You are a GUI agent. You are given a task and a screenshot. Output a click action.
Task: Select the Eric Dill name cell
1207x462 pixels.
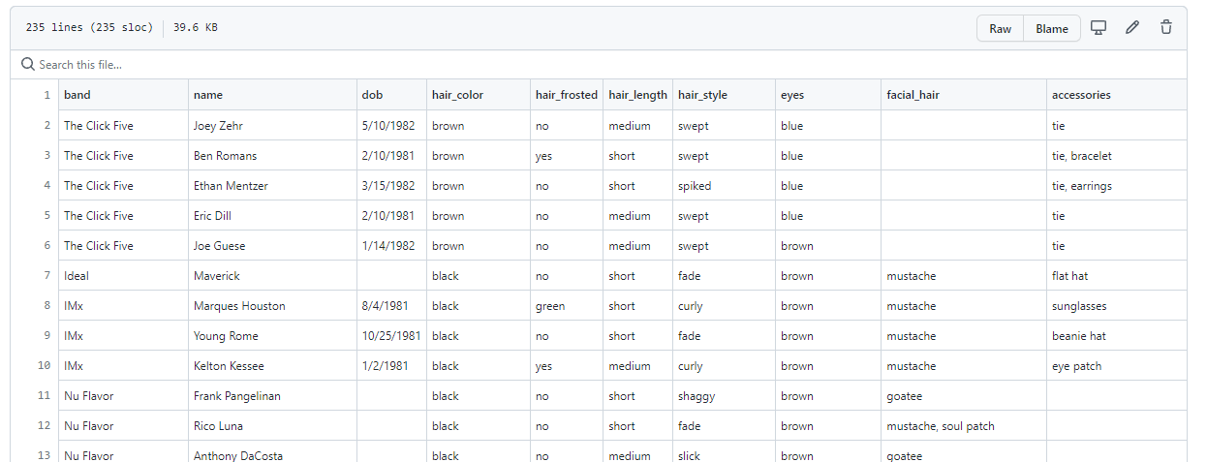click(x=272, y=216)
